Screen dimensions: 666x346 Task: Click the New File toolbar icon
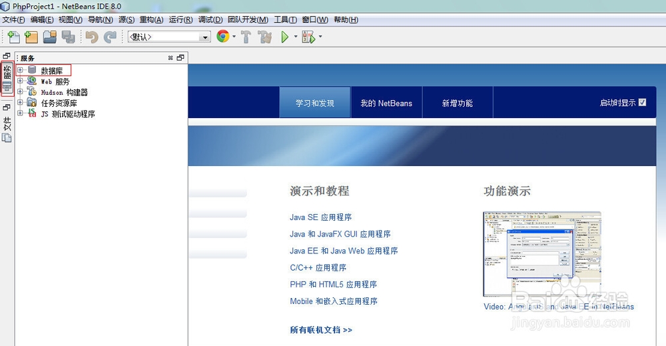(13, 37)
